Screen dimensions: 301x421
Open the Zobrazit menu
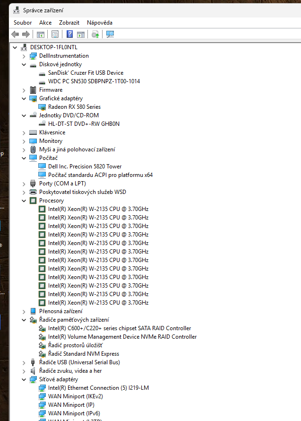tap(69, 23)
